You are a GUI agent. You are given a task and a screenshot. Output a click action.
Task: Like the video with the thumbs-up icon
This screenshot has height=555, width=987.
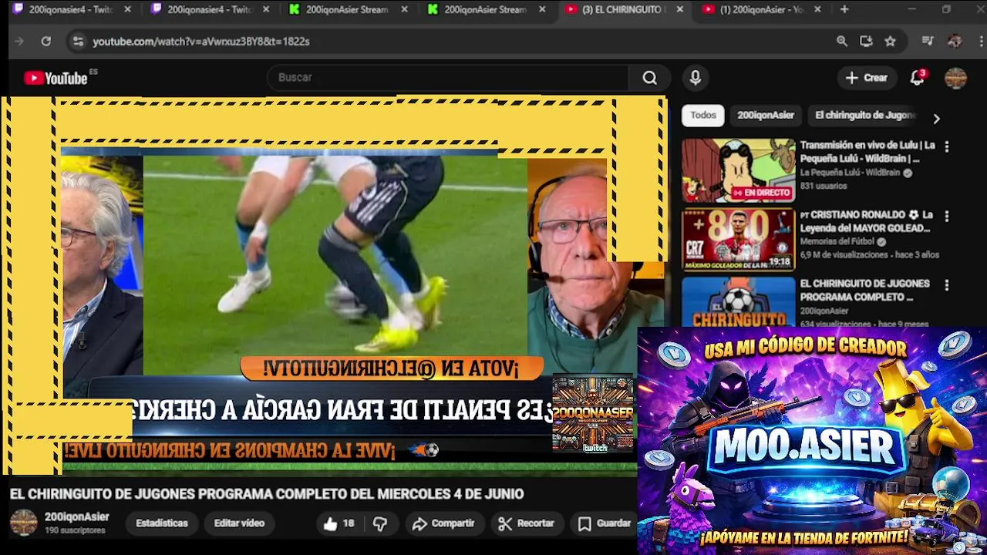(x=331, y=523)
